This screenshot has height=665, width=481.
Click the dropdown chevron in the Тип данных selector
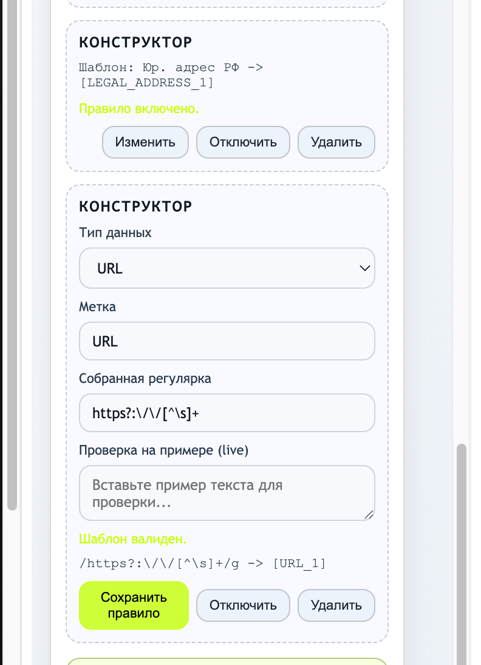pos(364,268)
